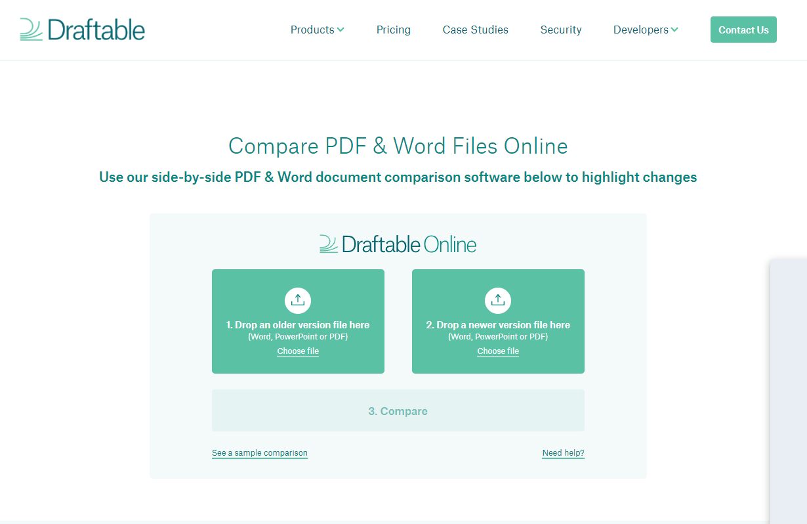Open the Developers menu label
This screenshot has width=807, height=524.
coord(641,30)
